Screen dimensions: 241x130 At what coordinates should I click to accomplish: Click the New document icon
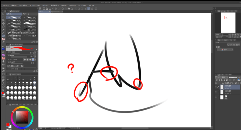coord(44,9)
